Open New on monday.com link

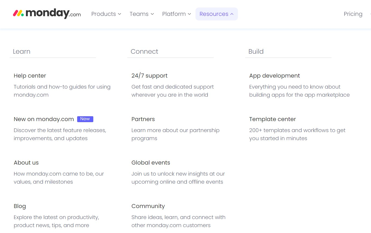click(x=44, y=119)
